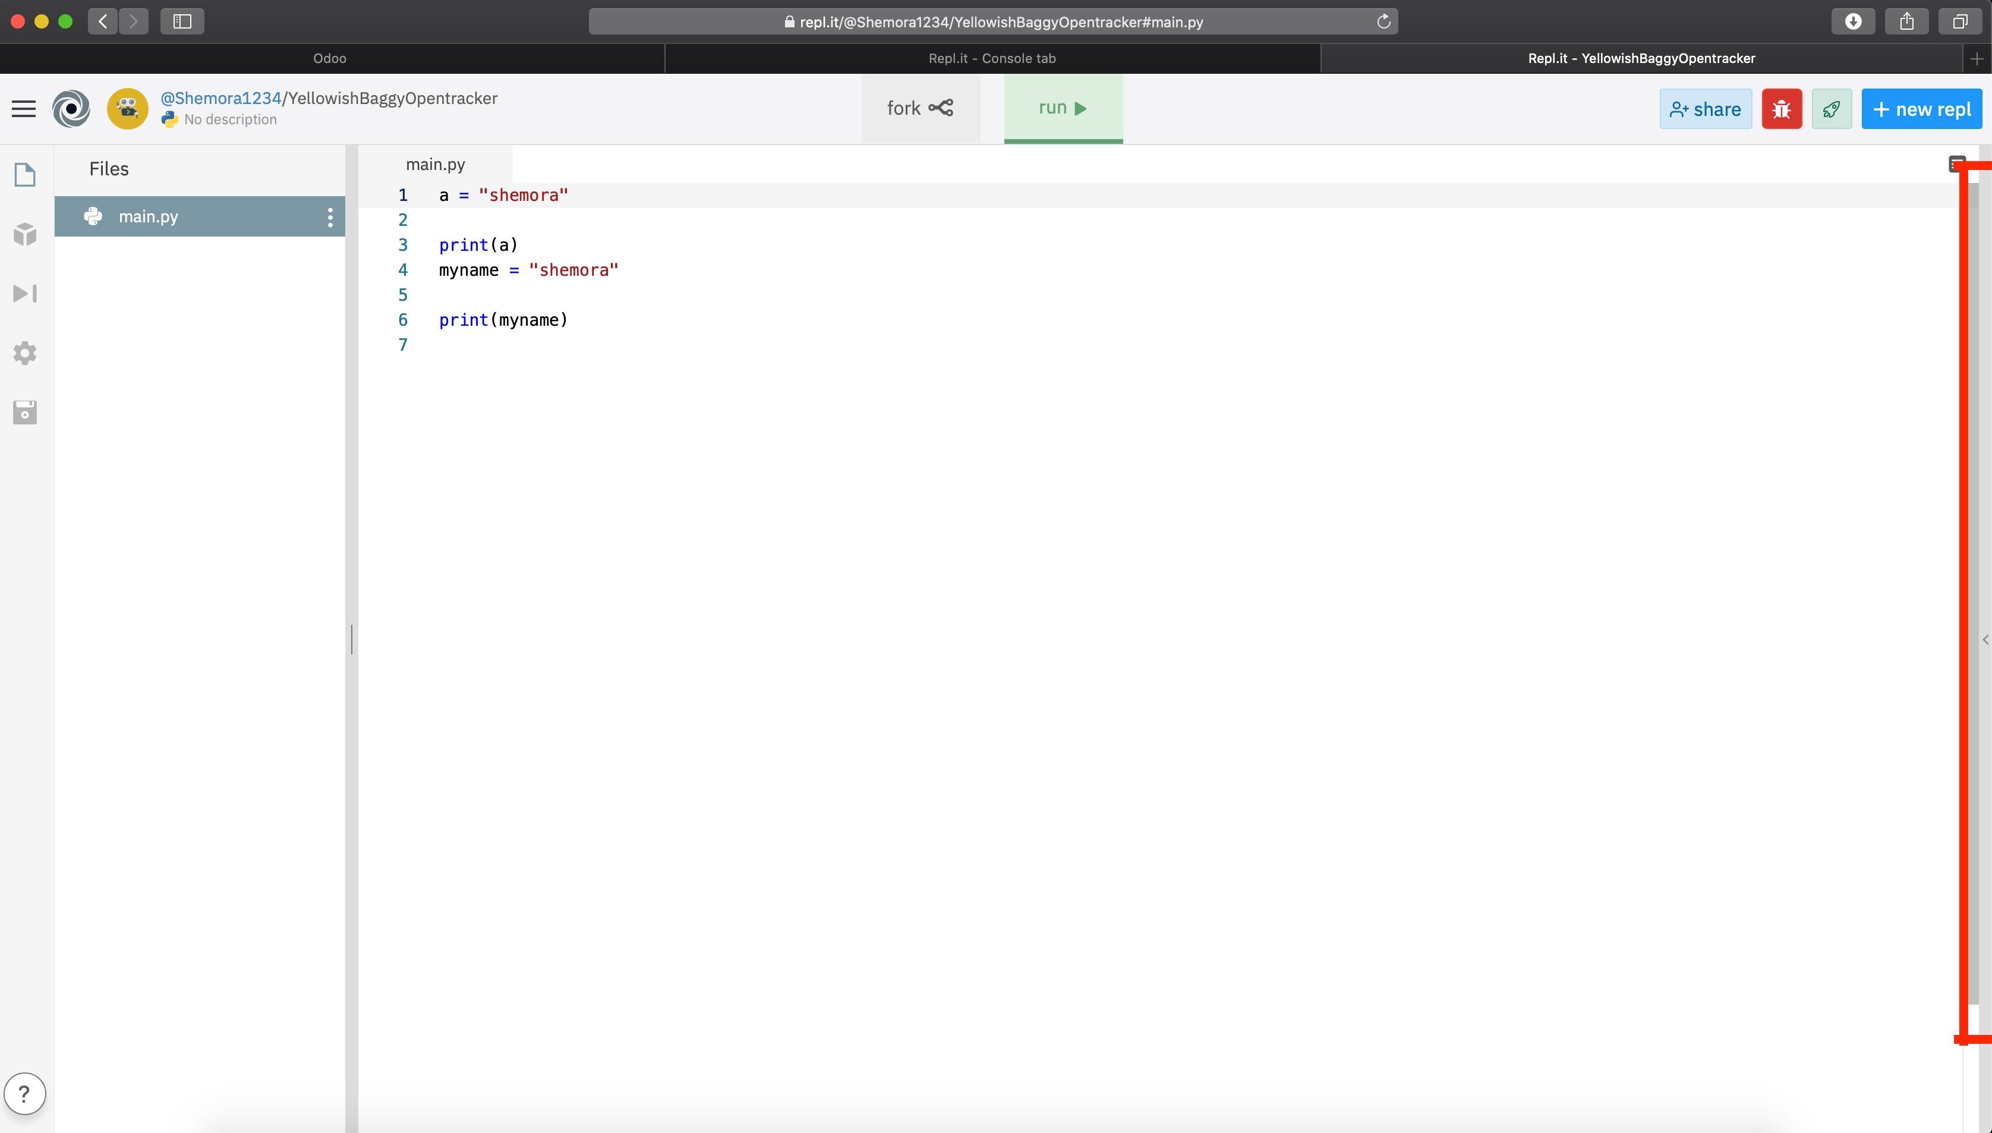Click the sidebar resize handle
The width and height of the screenshot is (1992, 1133).
[x=352, y=639]
